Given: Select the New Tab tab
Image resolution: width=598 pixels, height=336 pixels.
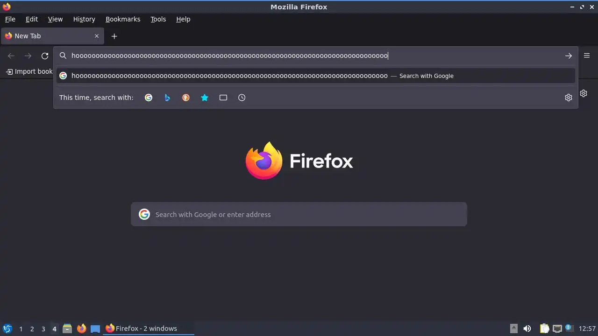Looking at the screenshot, I should [x=52, y=36].
